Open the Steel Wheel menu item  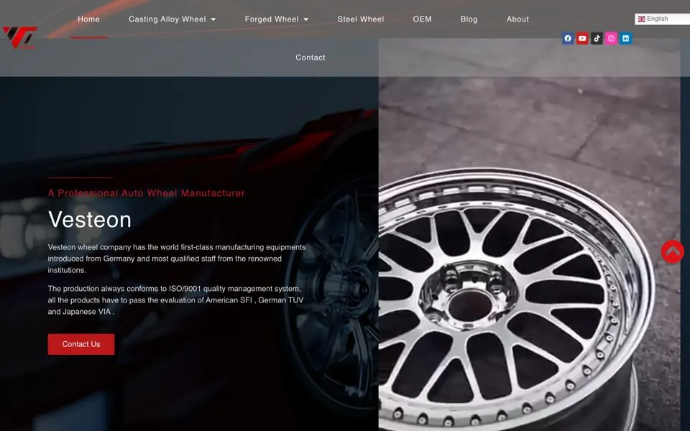[x=360, y=19]
